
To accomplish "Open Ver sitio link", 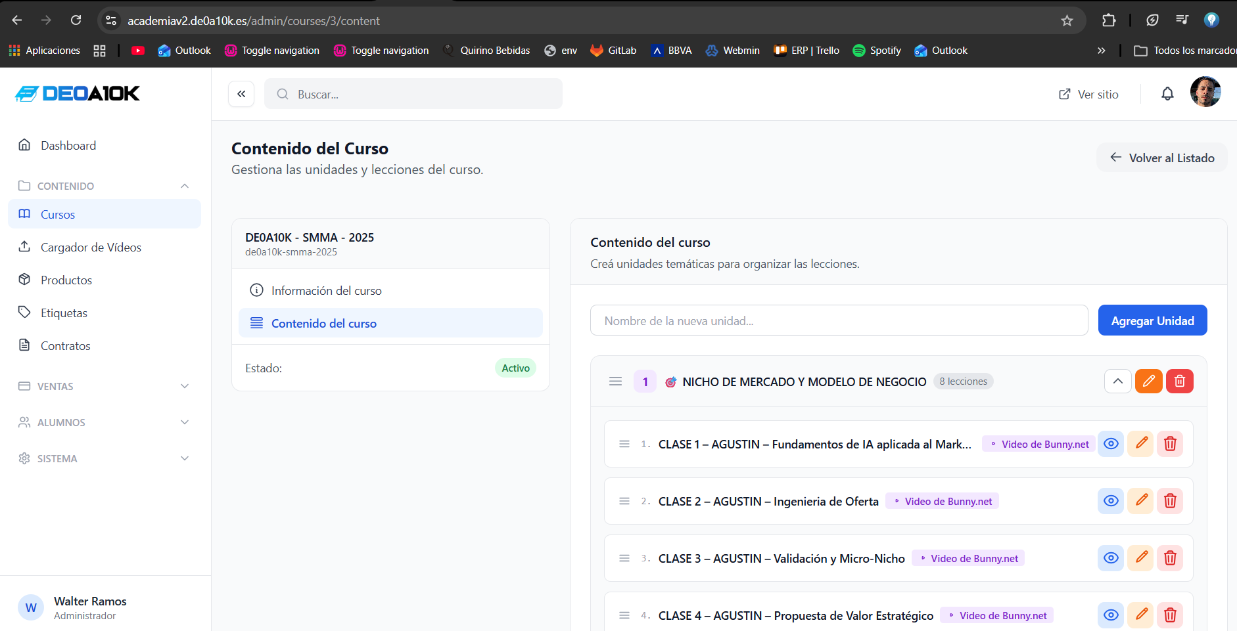I will [1088, 94].
